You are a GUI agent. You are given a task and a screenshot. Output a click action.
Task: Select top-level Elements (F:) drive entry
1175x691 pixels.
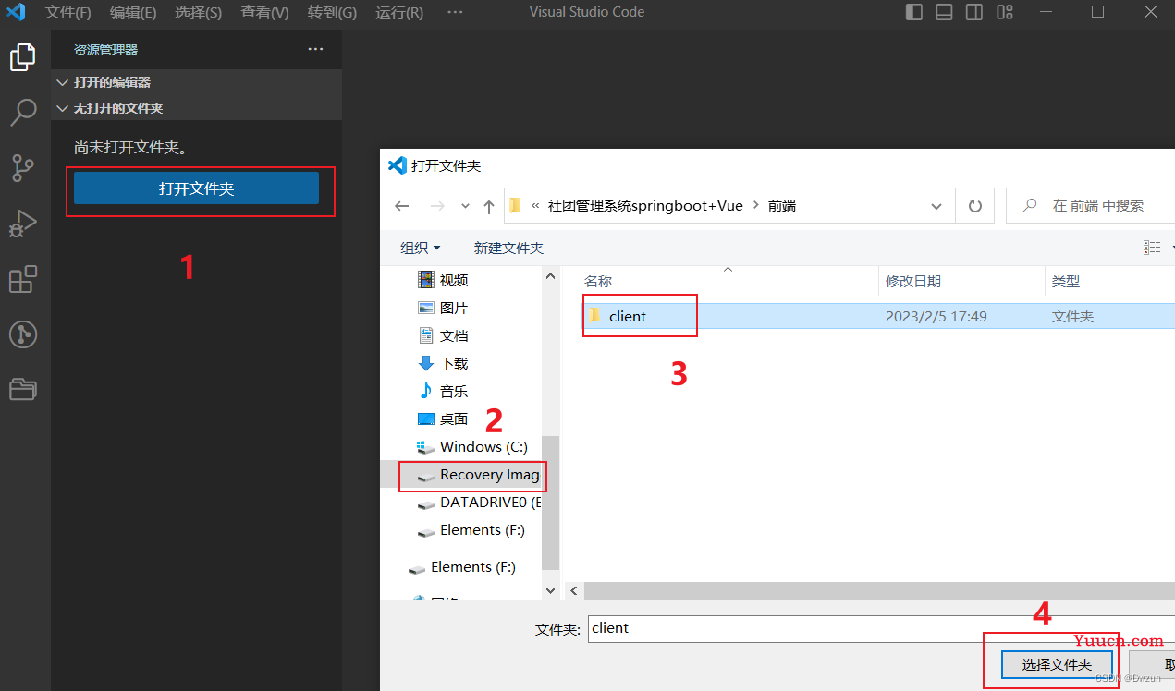462,566
